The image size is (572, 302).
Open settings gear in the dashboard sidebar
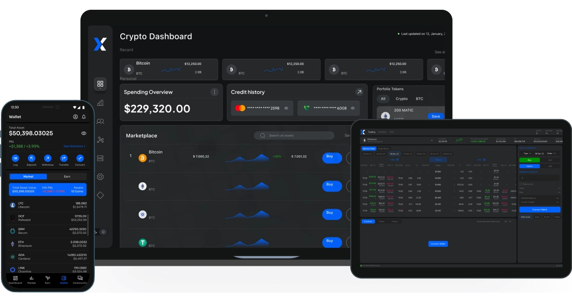tap(100, 177)
